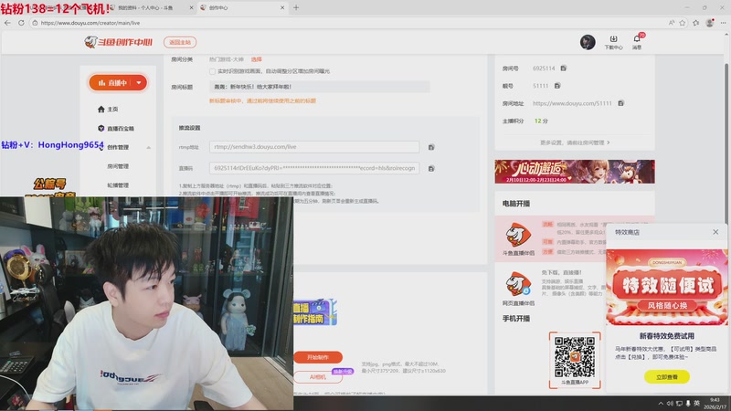The image size is (731, 411).
Task: Enable 实时识别游戏画面 checkbox
Action: pyautogui.click(x=213, y=70)
